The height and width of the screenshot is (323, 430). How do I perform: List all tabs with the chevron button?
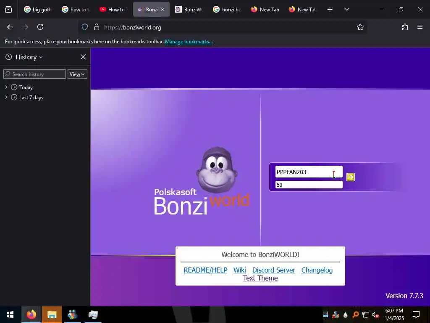[x=346, y=9]
